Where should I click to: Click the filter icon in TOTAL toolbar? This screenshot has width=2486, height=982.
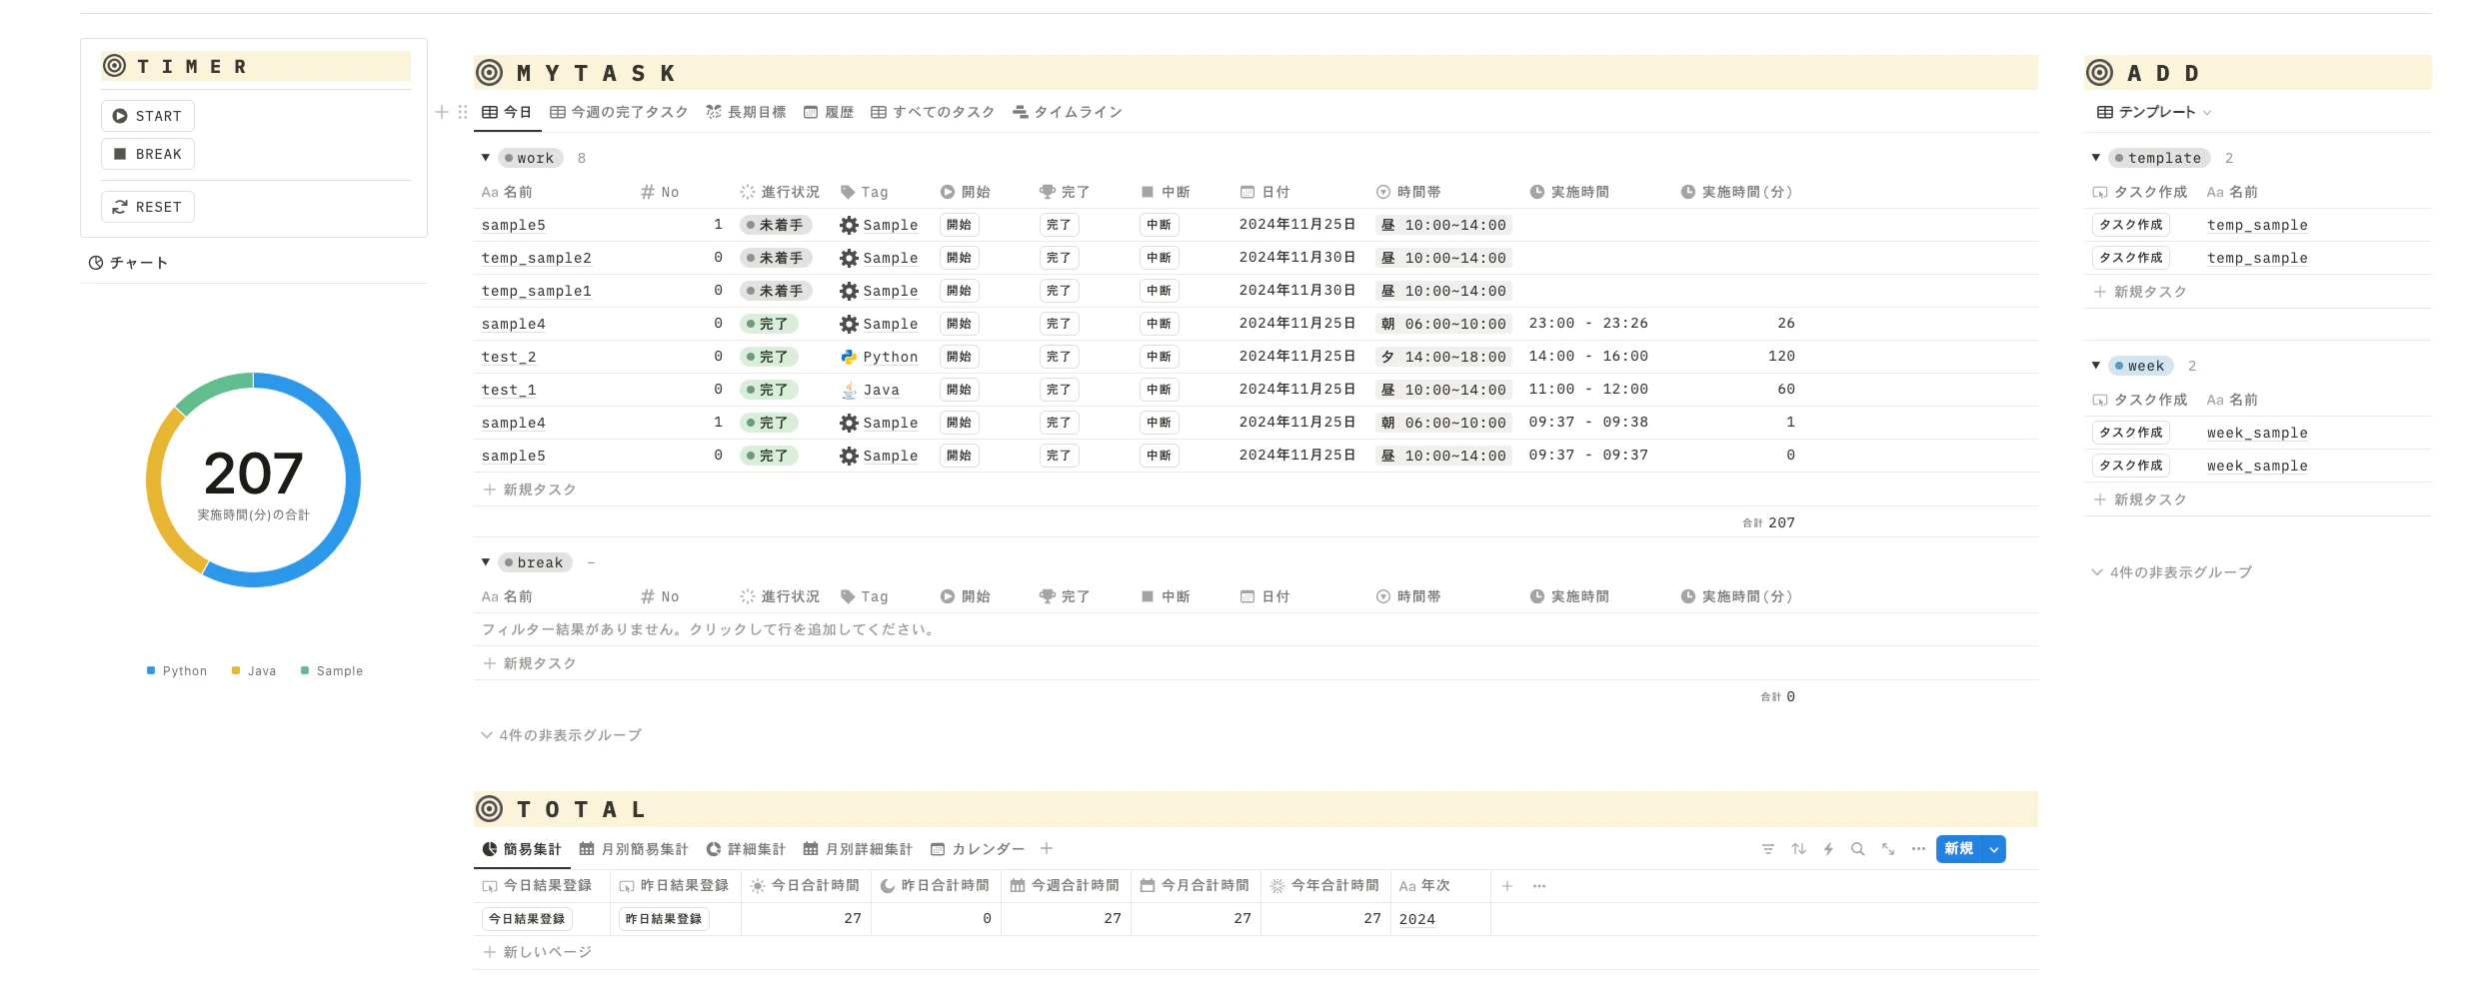tap(1768, 849)
